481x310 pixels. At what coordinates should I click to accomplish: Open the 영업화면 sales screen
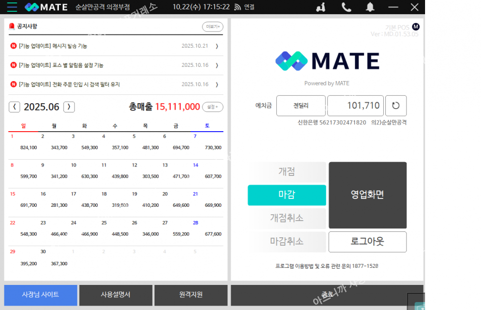click(x=367, y=195)
